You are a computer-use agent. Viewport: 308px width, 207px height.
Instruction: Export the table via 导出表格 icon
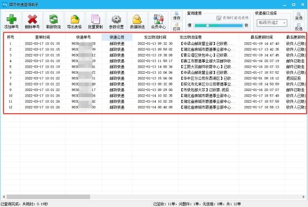pyautogui.click(x=74, y=22)
